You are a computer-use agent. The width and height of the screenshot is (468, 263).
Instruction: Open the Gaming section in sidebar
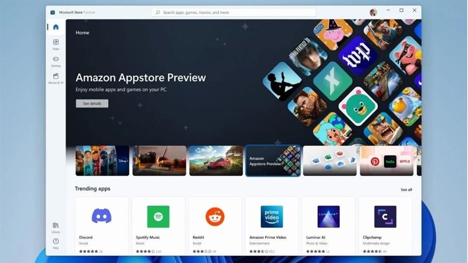tap(56, 61)
